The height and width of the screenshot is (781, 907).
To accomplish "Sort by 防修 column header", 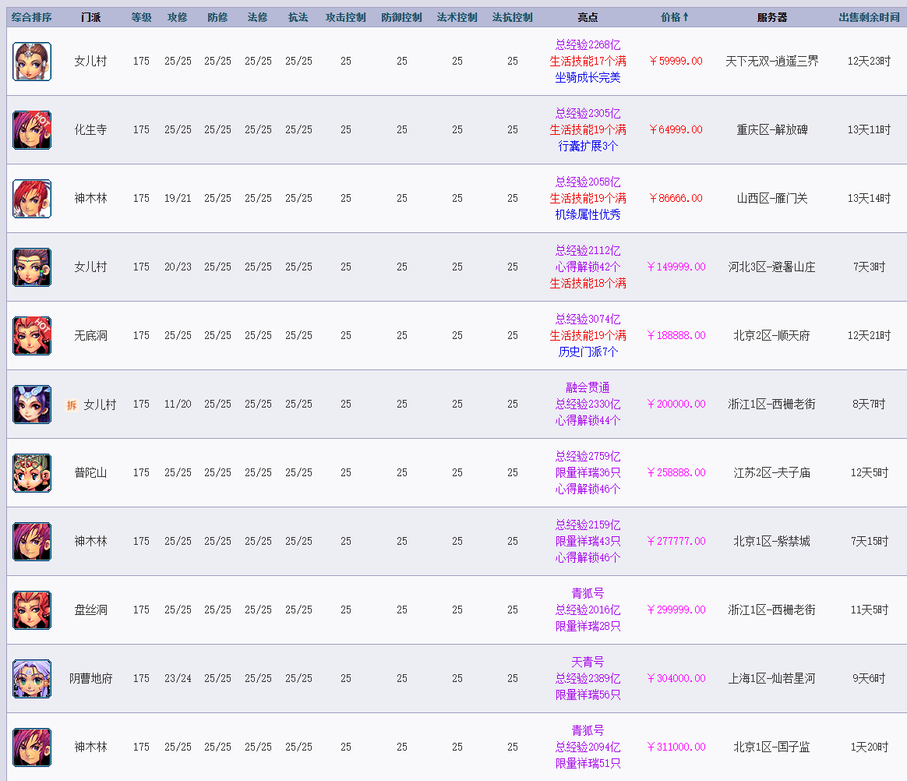I will [x=217, y=17].
